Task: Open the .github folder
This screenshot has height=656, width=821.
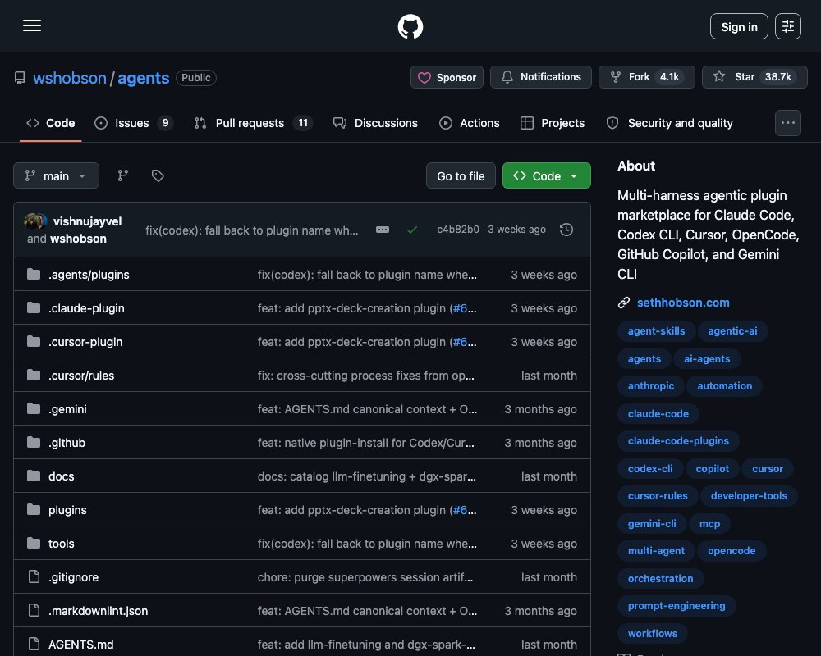Action: [x=67, y=443]
